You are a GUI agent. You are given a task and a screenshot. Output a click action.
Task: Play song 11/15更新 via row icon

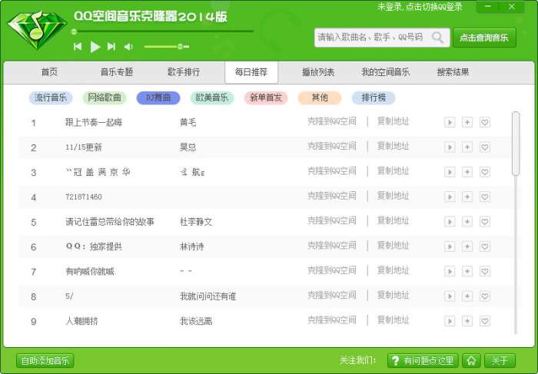450,147
